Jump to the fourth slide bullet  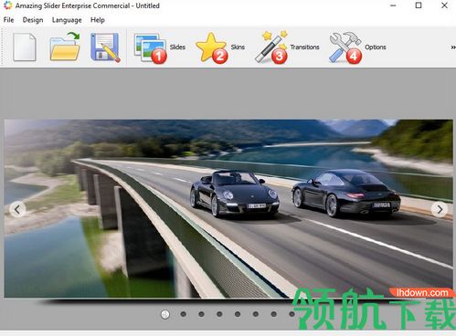[219, 314]
